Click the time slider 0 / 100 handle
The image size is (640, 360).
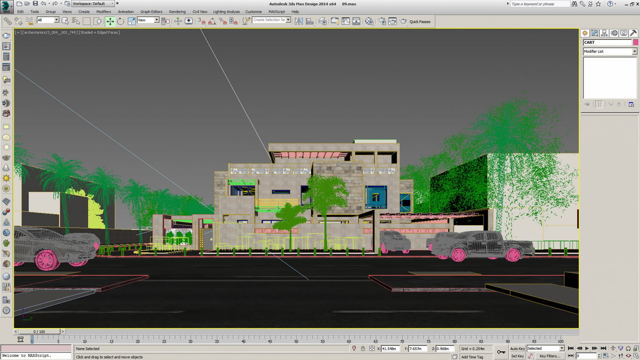coord(39,332)
